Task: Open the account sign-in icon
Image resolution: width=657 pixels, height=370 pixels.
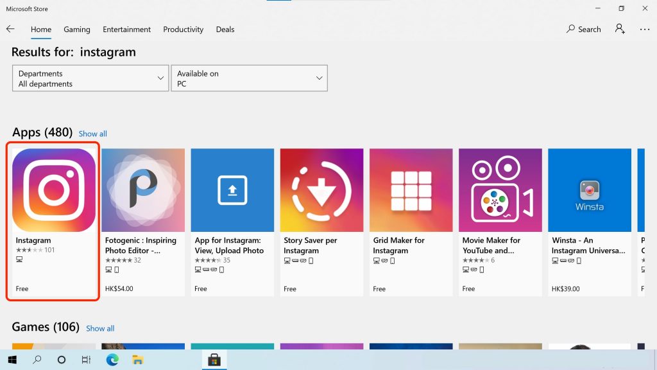Action: pyautogui.click(x=620, y=29)
